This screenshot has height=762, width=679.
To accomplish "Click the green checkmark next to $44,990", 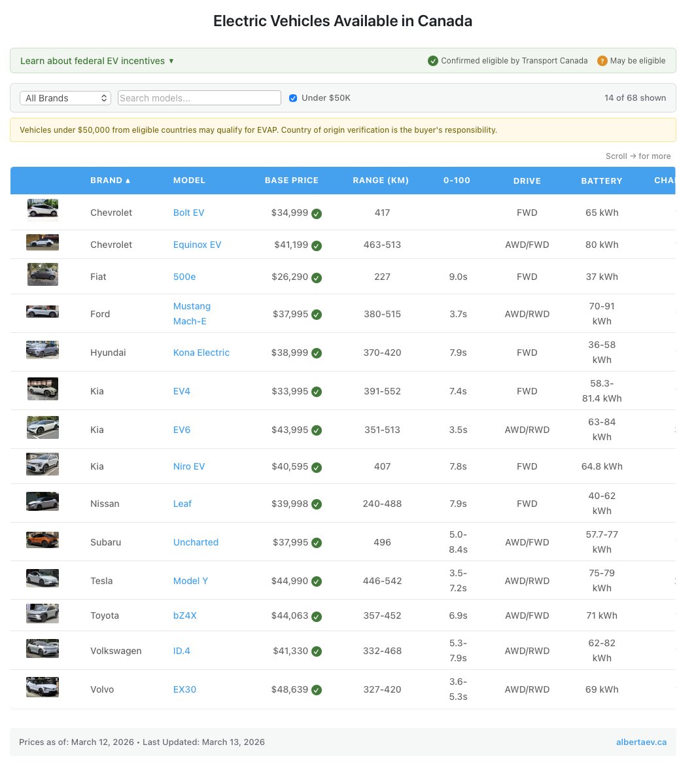I will click(x=317, y=581).
